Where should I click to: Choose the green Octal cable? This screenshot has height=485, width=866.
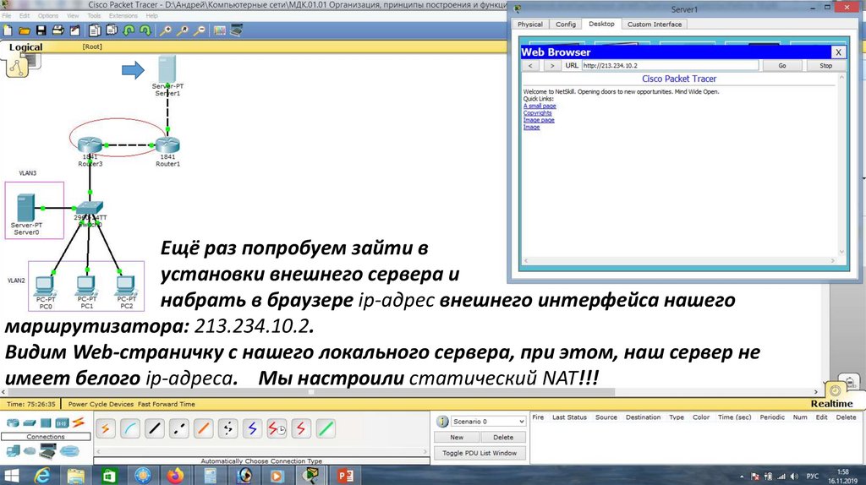pos(326,428)
